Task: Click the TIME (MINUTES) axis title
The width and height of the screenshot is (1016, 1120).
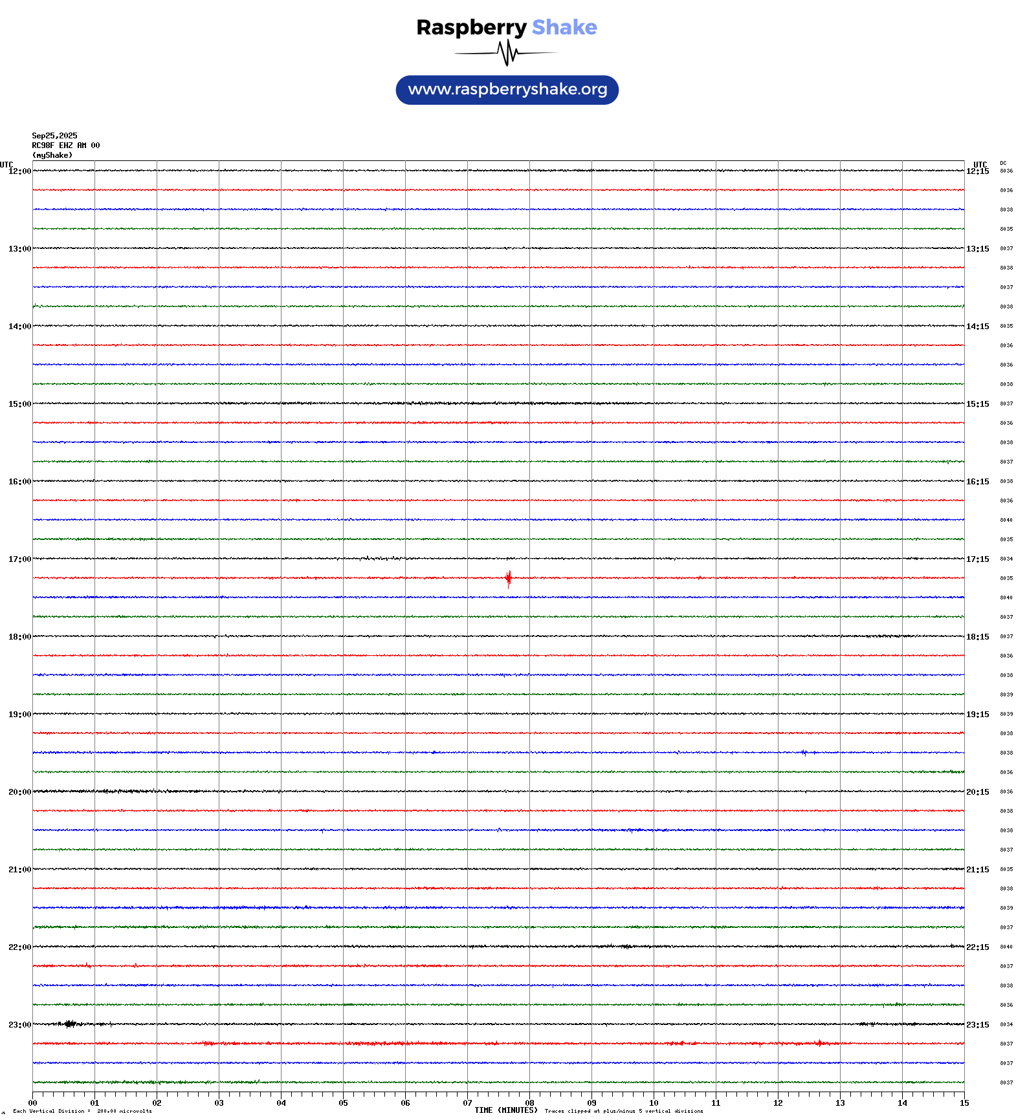Action: click(x=505, y=1110)
